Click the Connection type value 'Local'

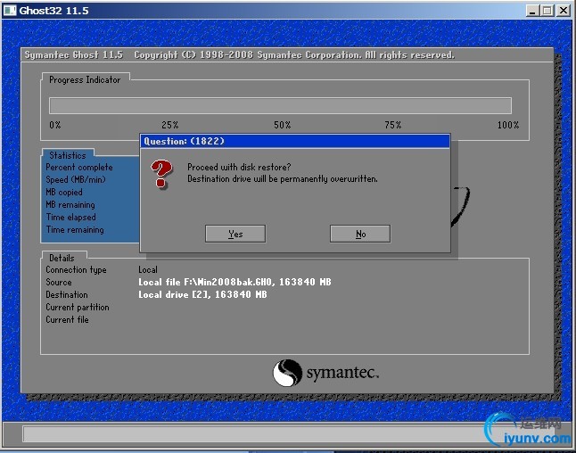148,269
